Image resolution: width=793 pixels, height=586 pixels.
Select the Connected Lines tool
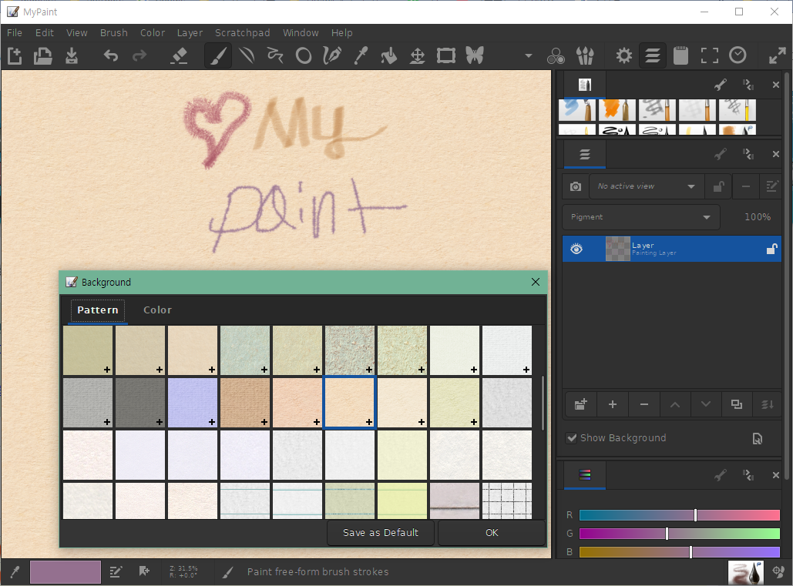click(x=275, y=55)
